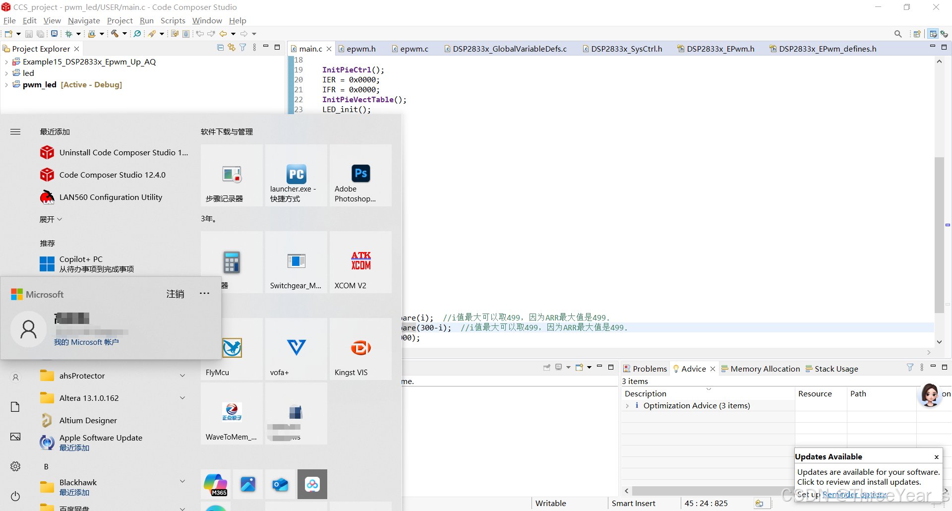The width and height of the screenshot is (952, 511).
Task: Open the WaveToMem tile
Action: point(232,413)
